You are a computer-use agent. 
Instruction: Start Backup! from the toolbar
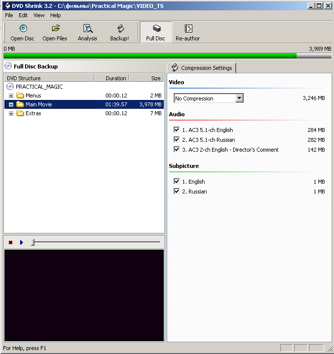120,32
